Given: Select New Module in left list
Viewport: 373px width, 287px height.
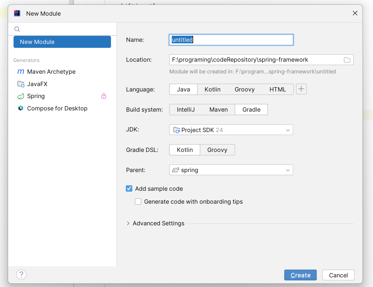Looking at the screenshot, I should coord(62,42).
